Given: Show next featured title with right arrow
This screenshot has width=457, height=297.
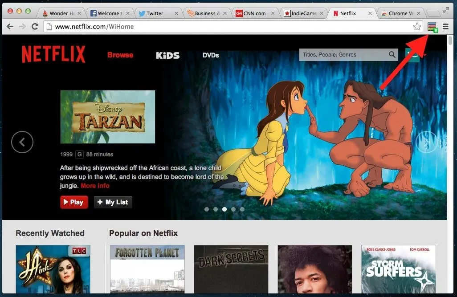Looking at the screenshot, I should coord(426,142).
